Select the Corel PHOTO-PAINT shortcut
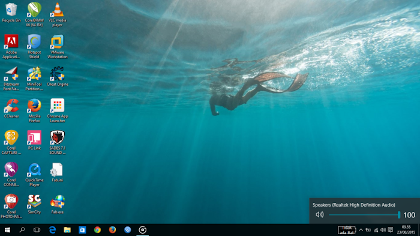The height and width of the screenshot is (236, 420). (11, 206)
